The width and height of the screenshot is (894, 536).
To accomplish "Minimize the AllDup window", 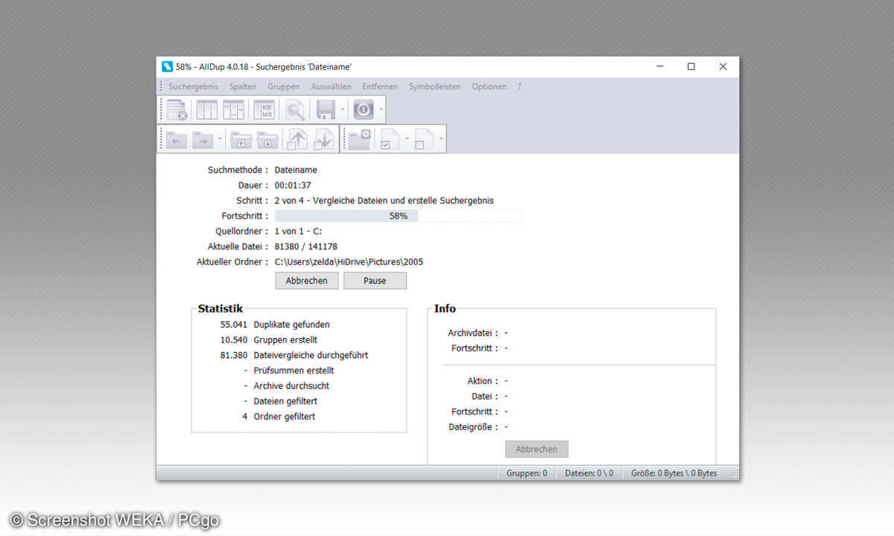I will click(660, 66).
